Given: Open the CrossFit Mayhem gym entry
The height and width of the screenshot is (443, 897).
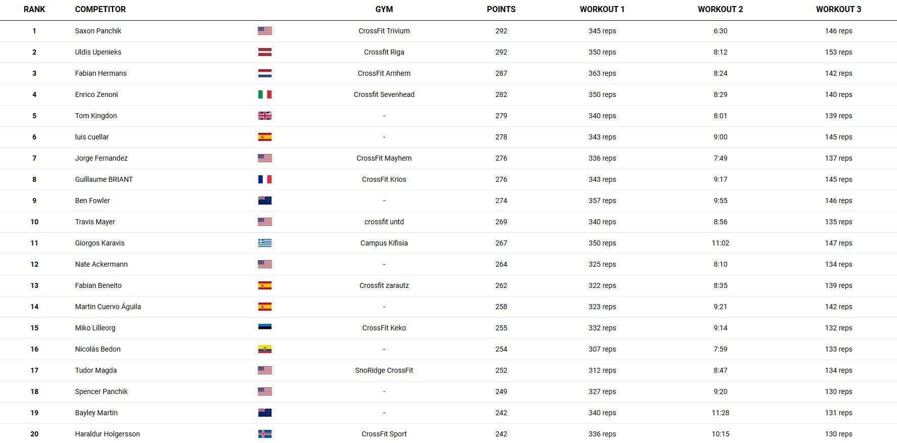Looking at the screenshot, I should click(x=384, y=158).
